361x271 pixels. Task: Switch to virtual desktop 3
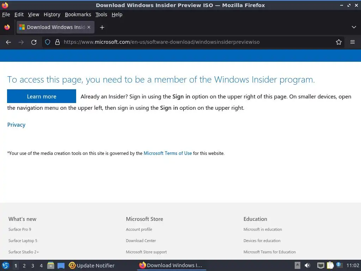(33, 266)
